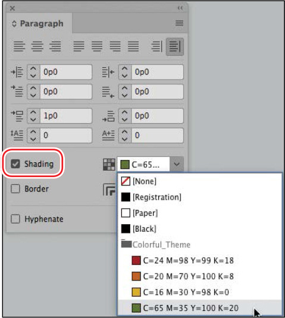This screenshot has width=285, height=318.
Task: Select Align towards spine icon
Action: [x=156, y=46]
